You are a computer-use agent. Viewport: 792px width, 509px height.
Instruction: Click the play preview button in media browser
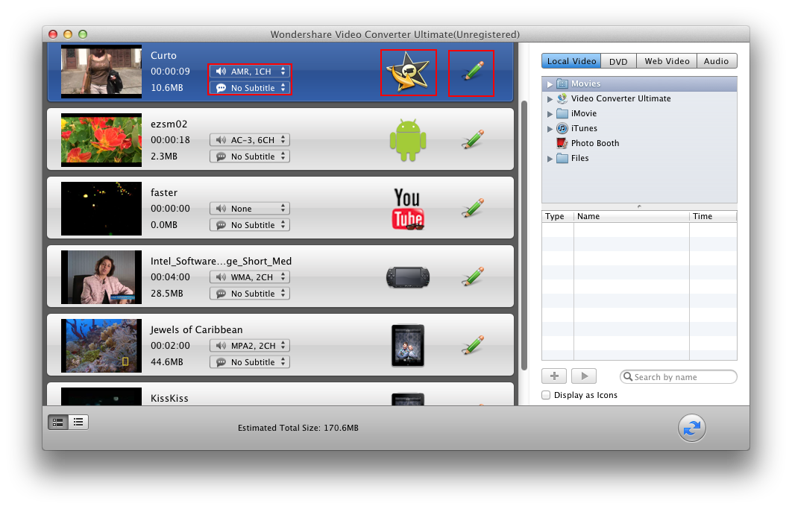click(584, 376)
